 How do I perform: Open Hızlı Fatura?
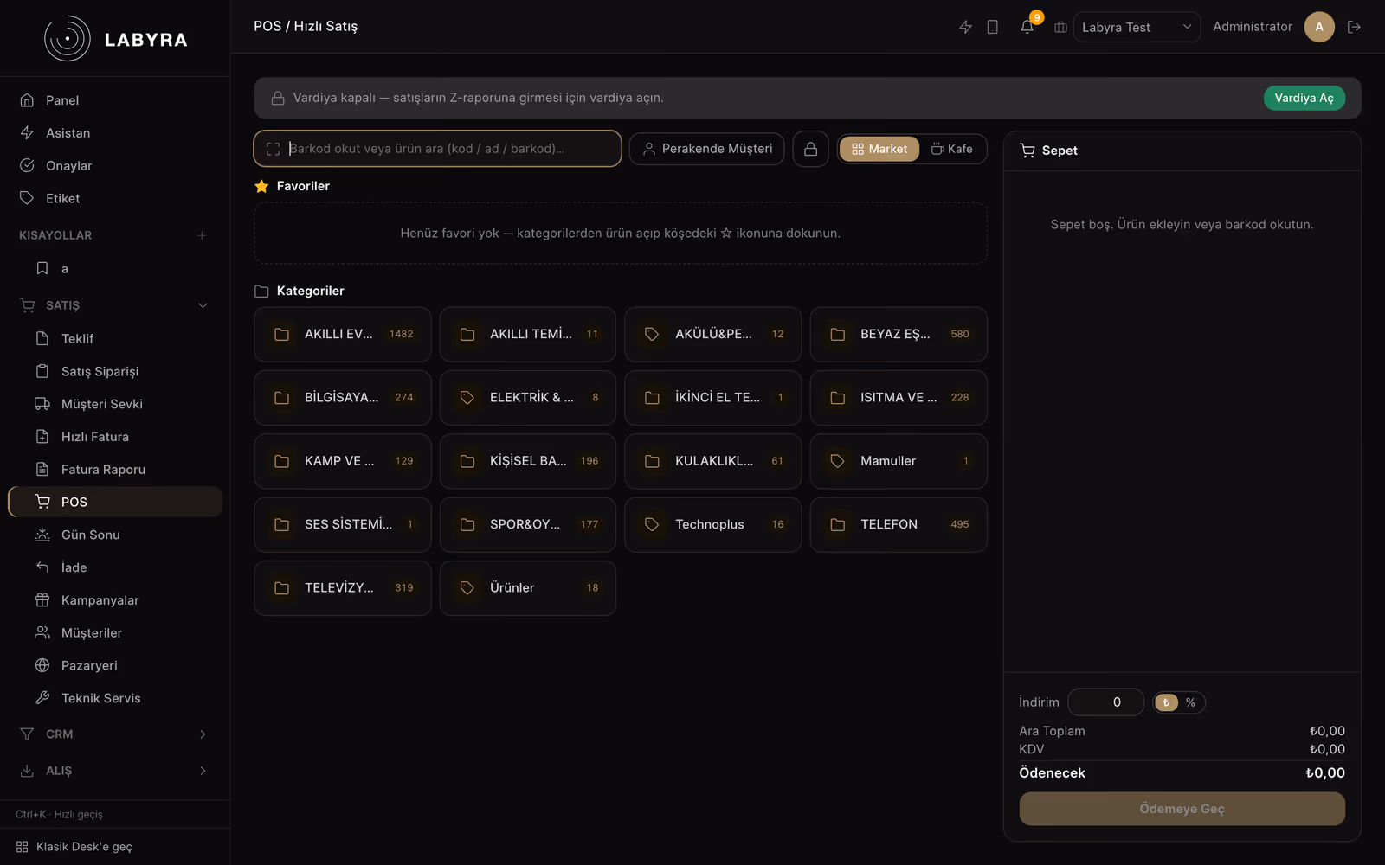pos(115,437)
